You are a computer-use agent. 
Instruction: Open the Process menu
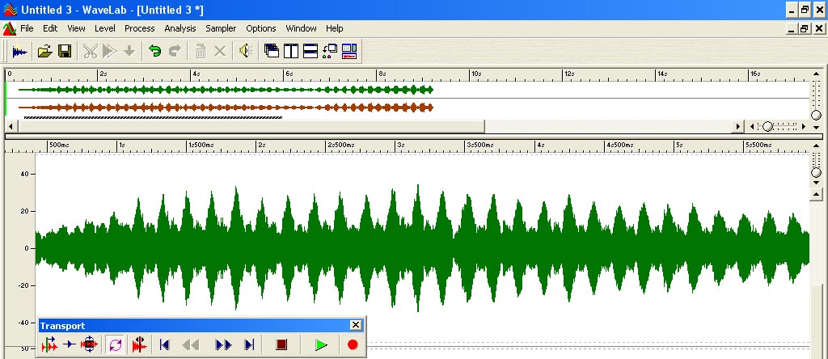(x=139, y=28)
